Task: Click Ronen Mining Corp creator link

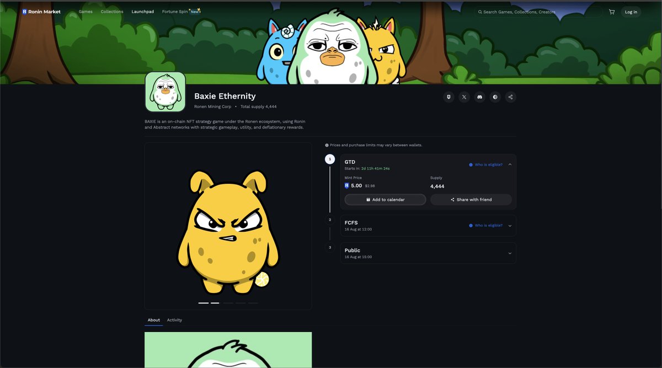Action: tap(212, 106)
